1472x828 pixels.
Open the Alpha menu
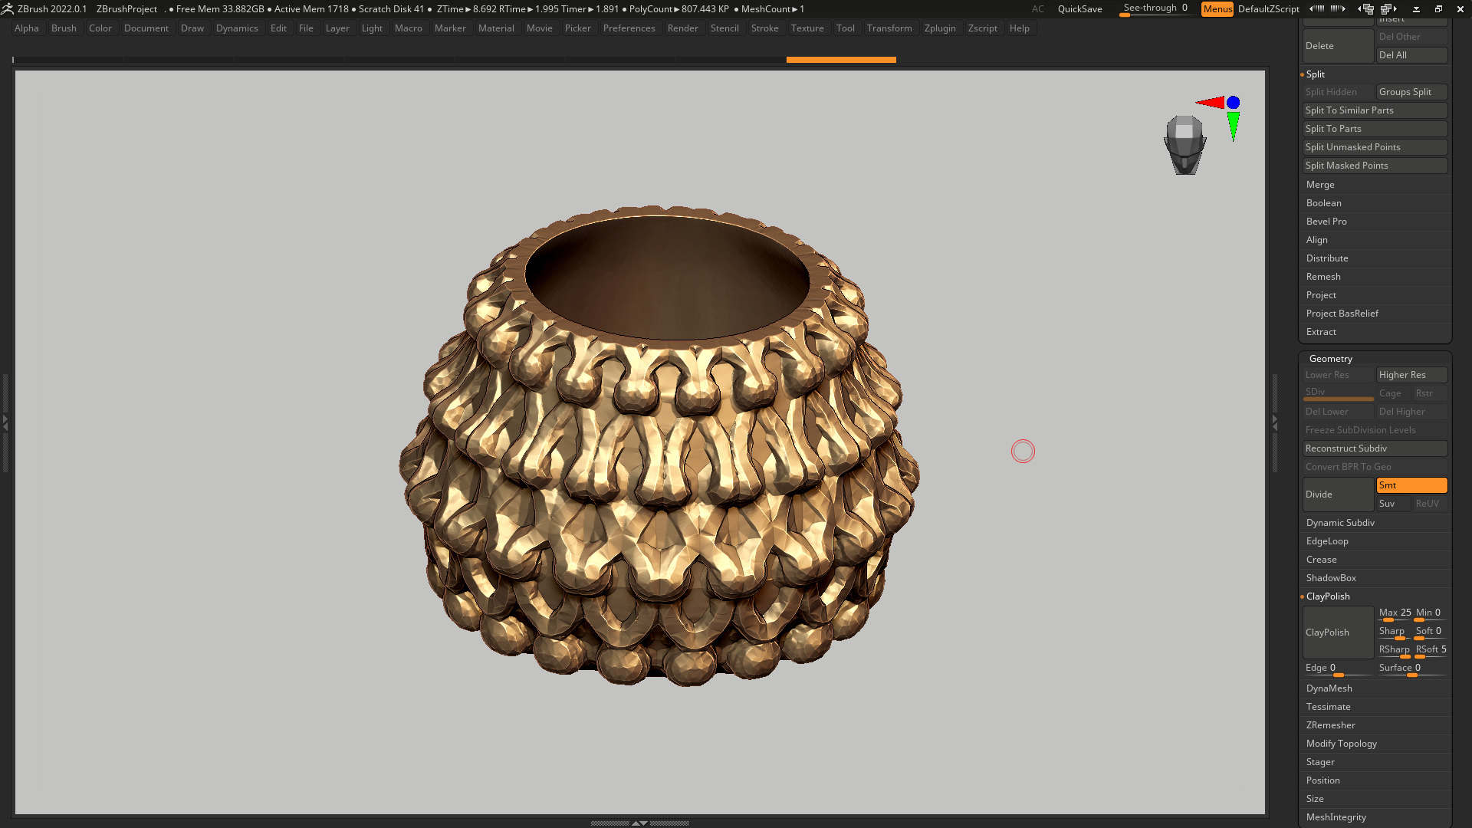[26, 28]
